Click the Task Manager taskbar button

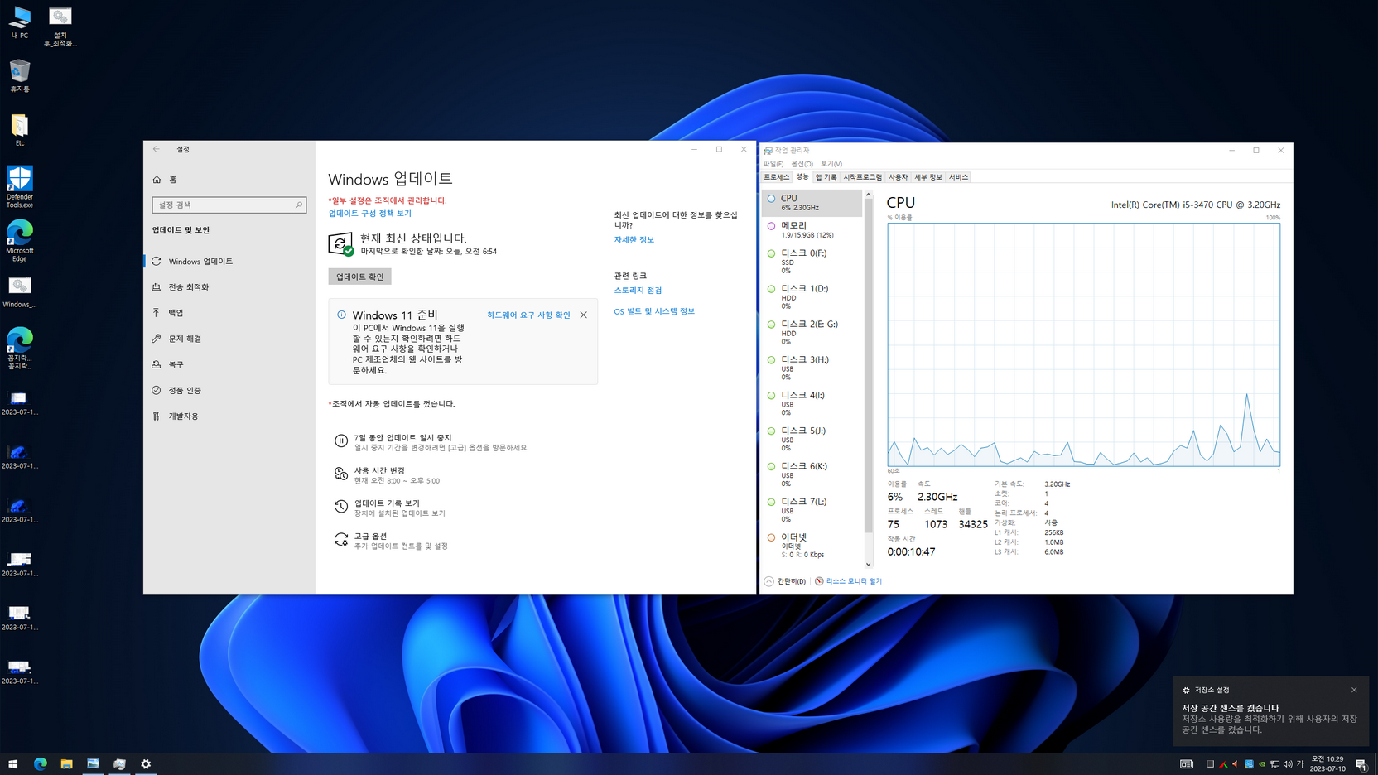tap(119, 764)
